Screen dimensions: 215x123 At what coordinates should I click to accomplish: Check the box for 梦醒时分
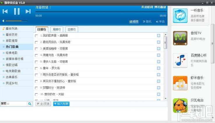(36, 88)
